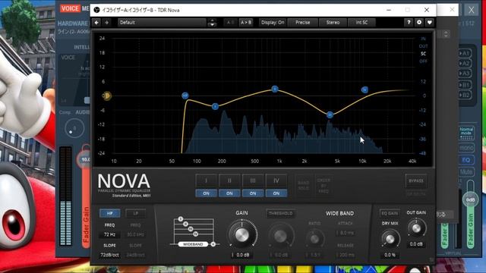Click the dry mix 0.0 % value
486x273 pixels.
click(x=390, y=255)
